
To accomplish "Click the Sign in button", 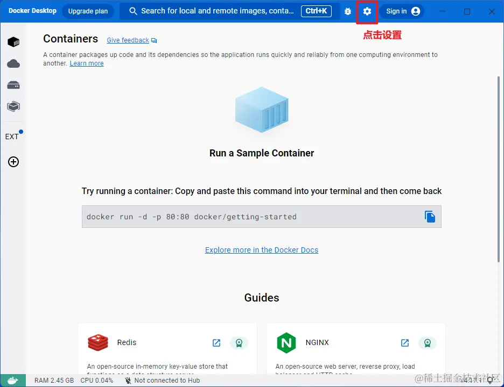I will point(402,11).
